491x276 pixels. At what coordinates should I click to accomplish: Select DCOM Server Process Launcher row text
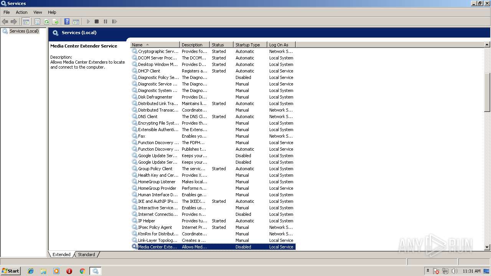(x=157, y=58)
